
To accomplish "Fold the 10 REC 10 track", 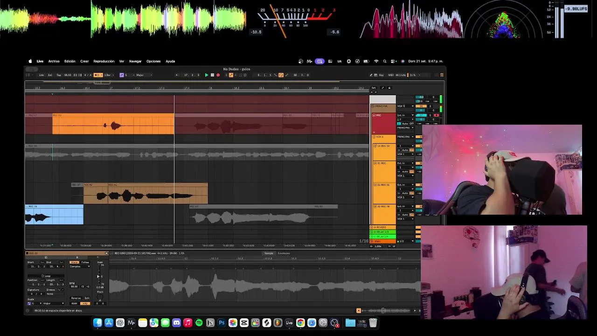I will tap(375, 146).
